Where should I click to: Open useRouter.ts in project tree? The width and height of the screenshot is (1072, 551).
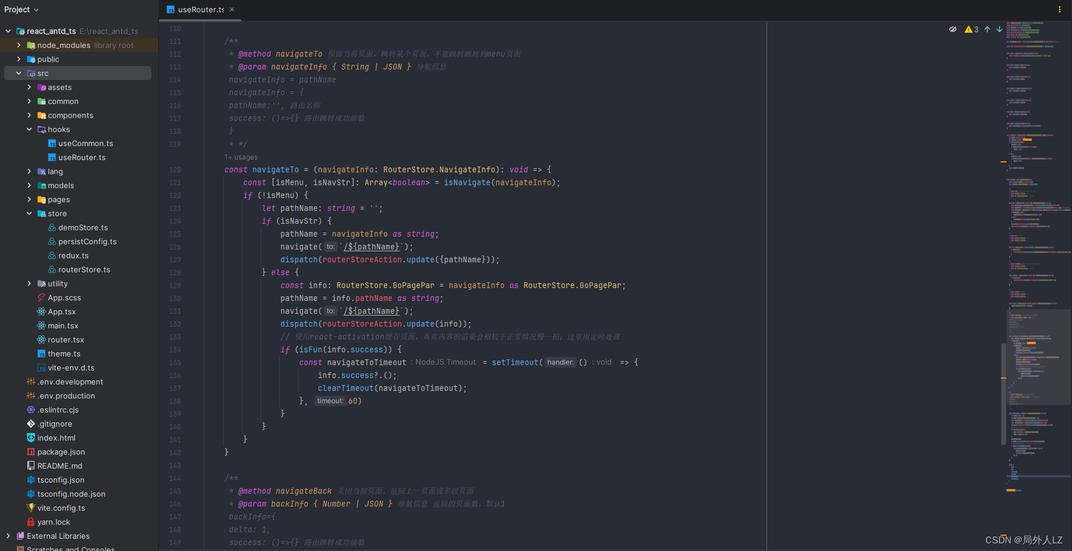pyautogui.click(x=82, y=157)
